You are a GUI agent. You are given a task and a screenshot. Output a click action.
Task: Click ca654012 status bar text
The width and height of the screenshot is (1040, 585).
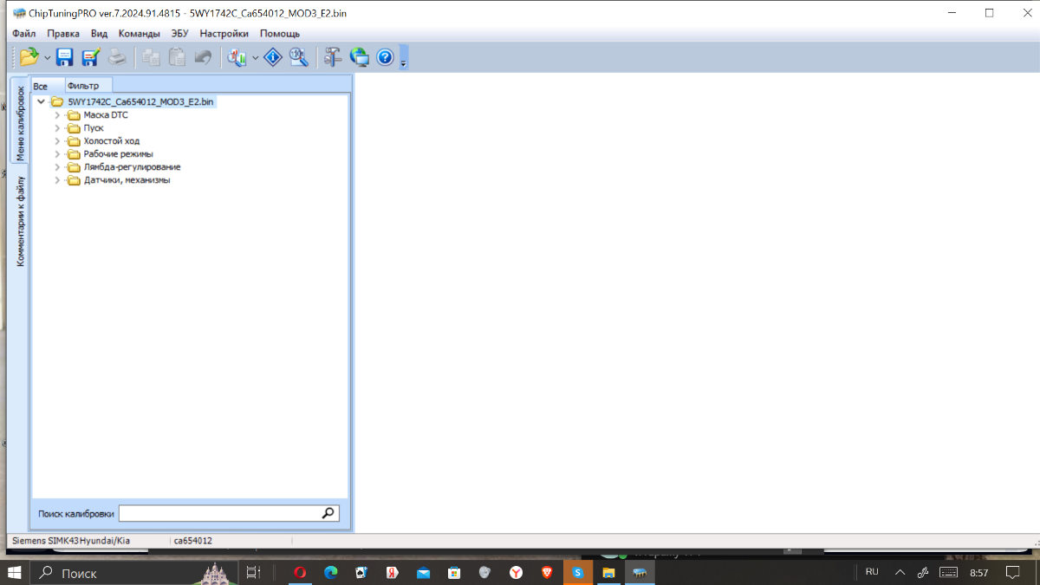(x=193, y=540)
